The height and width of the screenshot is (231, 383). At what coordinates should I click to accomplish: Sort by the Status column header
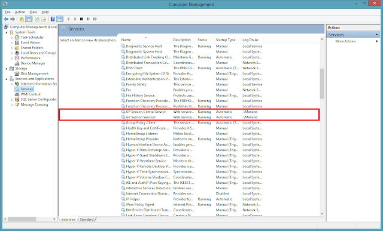coord(205,40)
